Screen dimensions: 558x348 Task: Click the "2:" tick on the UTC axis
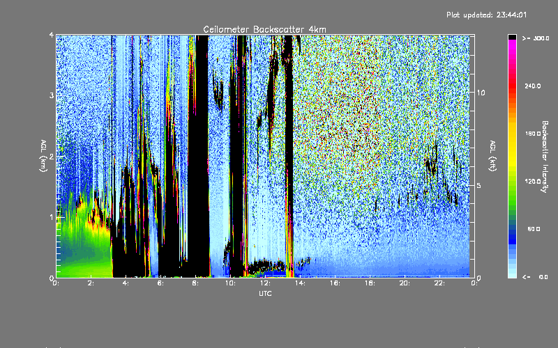tap(91, 283)
